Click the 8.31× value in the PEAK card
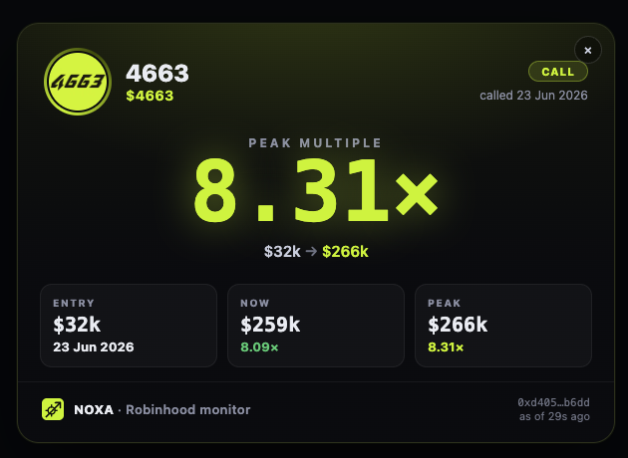628x458 pixels. (446, 346)
